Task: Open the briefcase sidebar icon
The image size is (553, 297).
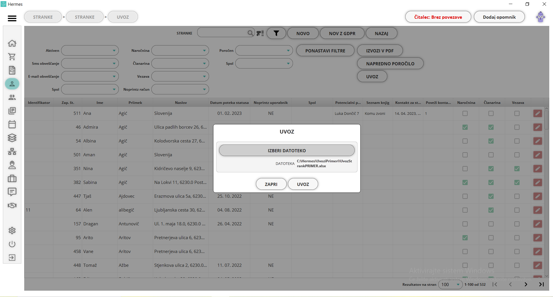Action: pyautogui.click(x=12, y=178)
